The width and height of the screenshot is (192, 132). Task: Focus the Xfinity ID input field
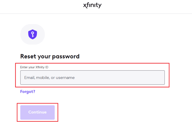[92, 78]
